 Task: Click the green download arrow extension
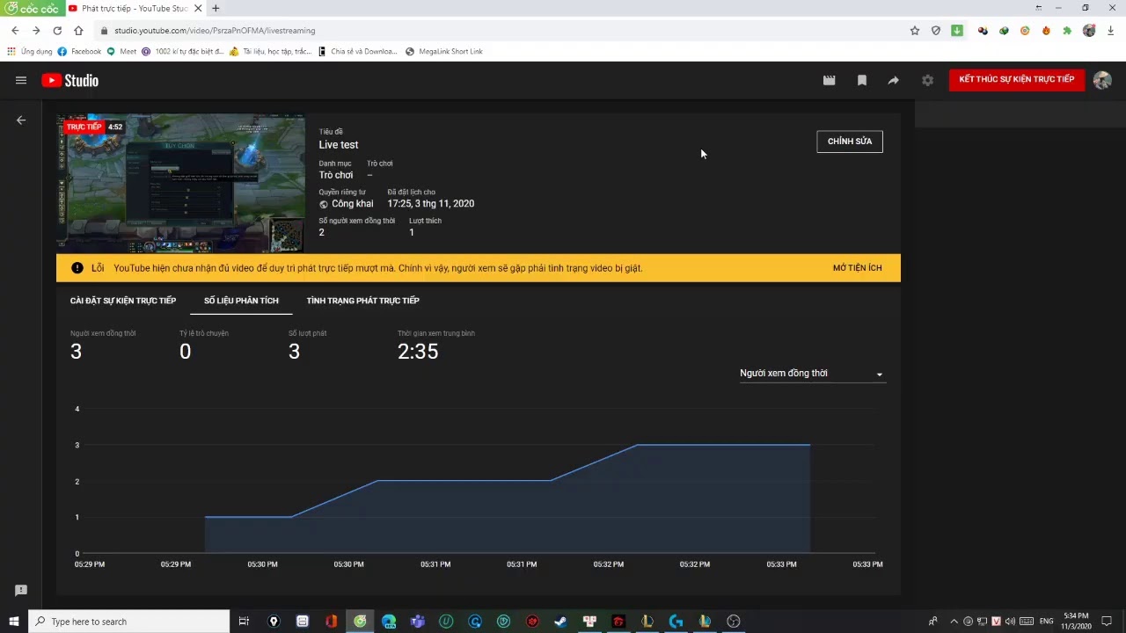(957, 31)
